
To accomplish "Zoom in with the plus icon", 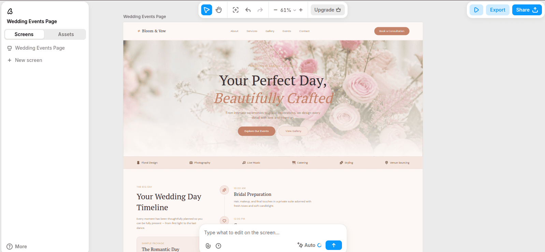I will [301, 10].
